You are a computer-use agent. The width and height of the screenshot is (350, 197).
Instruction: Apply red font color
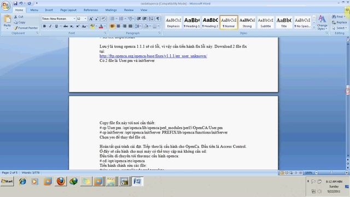click(101, 26)
